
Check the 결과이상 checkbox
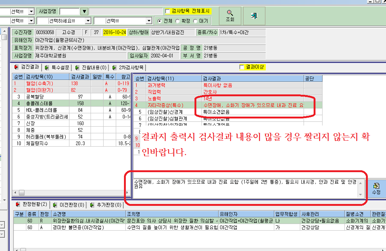pyautogui.click(x=242, y=67)
